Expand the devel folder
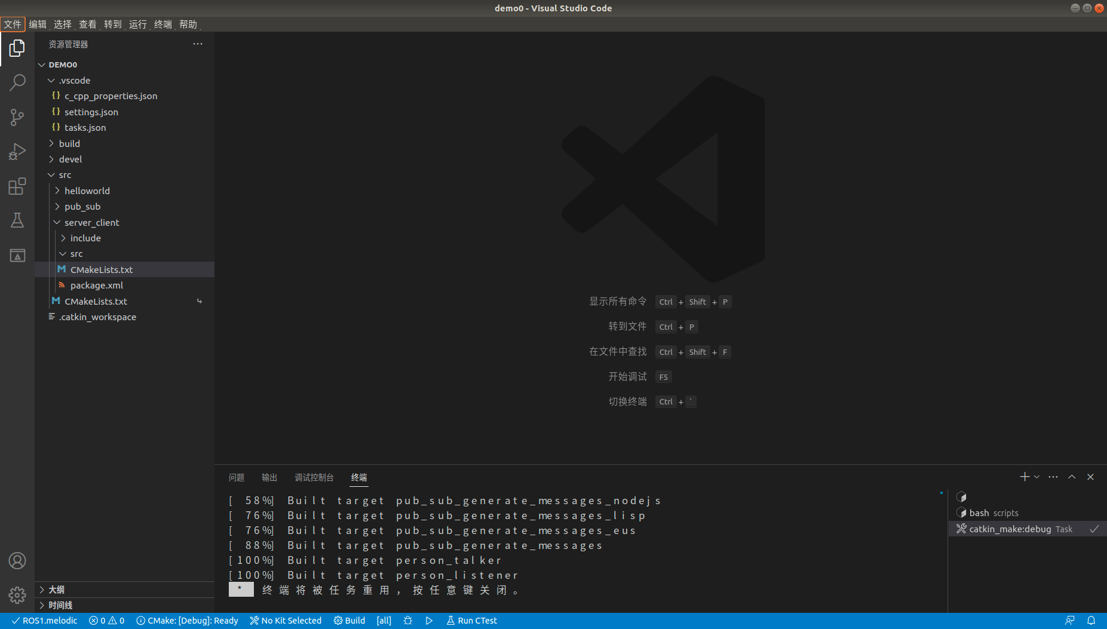This screenshot has height=629, width=1107. point(124,159)
